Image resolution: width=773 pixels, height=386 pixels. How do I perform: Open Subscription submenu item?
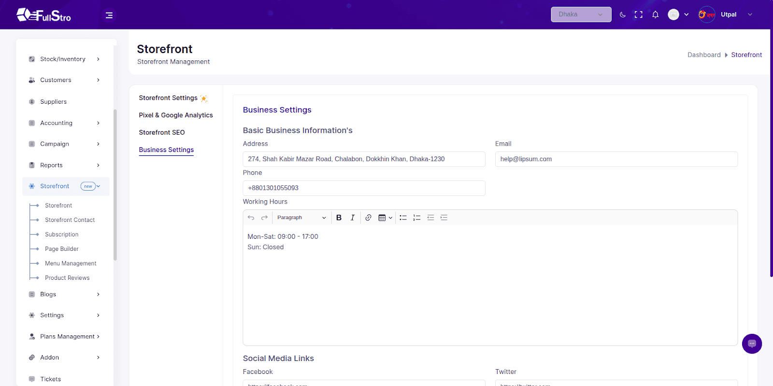62,234
